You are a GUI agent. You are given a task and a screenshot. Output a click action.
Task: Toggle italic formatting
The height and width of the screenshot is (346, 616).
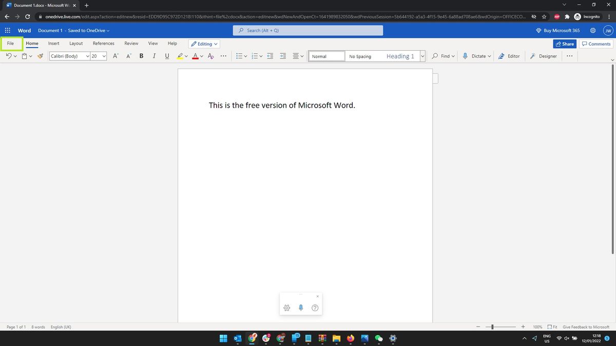tap(154, 56)
